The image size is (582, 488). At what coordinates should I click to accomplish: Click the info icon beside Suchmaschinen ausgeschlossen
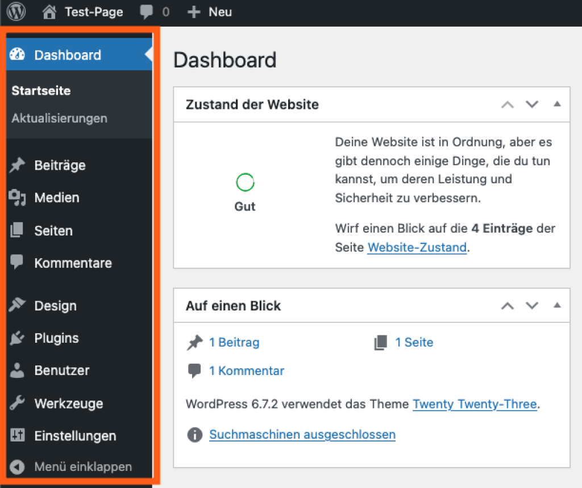pos(194,435)
